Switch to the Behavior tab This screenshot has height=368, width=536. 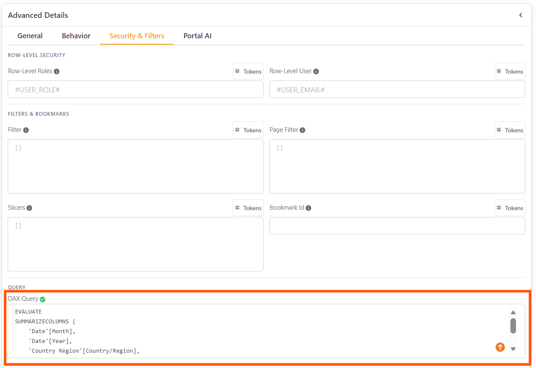coord(76,36)
